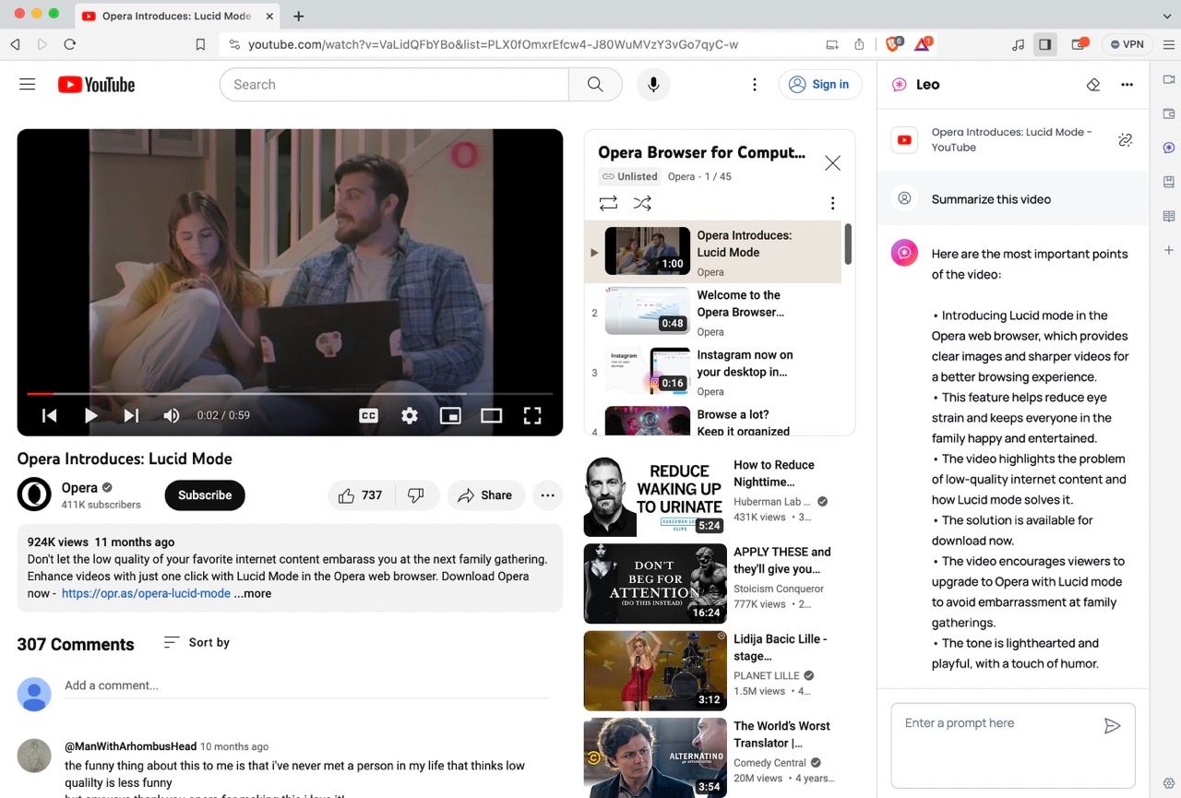
Task: Expand the description with ...more
Action: click(253, 593)
